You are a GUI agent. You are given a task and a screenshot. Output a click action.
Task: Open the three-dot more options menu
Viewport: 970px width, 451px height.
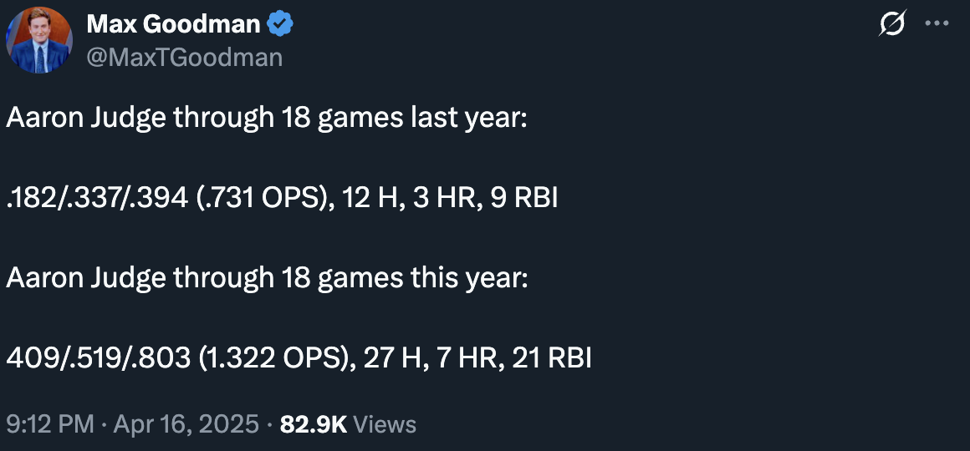point(937,24)
